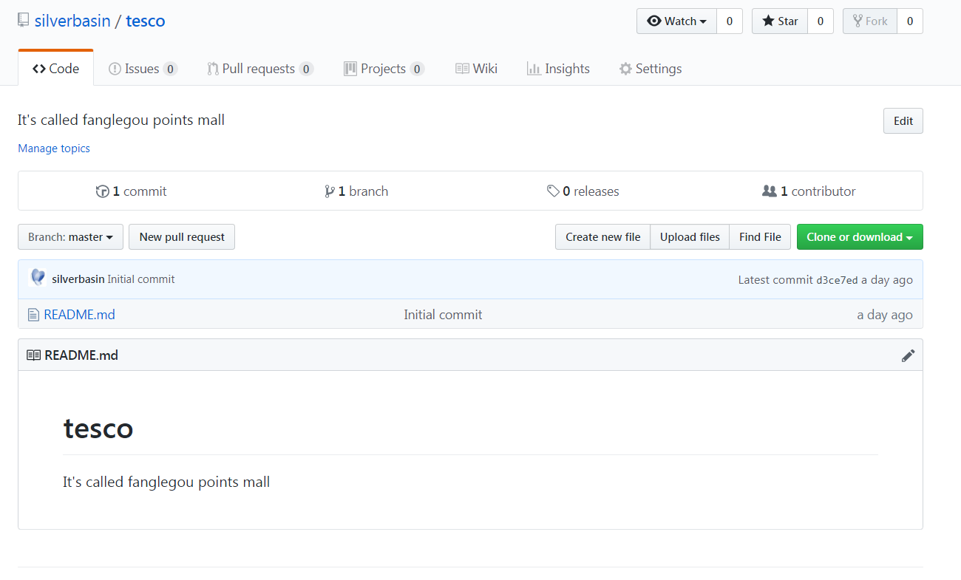This screenshot has width=961, height=580.
Task: Click the commit history clock icon
Action: tap(103, 191)
